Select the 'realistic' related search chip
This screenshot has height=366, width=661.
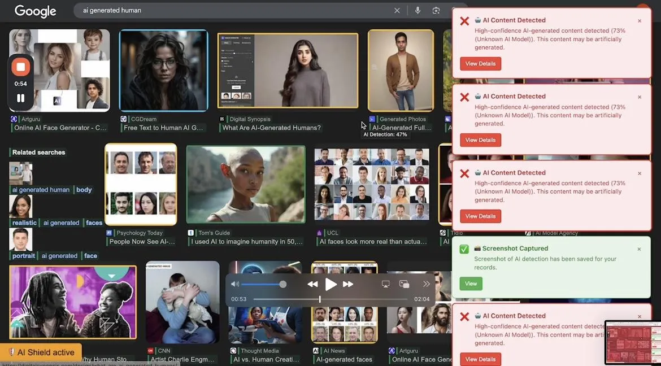(x=24, y=223)
